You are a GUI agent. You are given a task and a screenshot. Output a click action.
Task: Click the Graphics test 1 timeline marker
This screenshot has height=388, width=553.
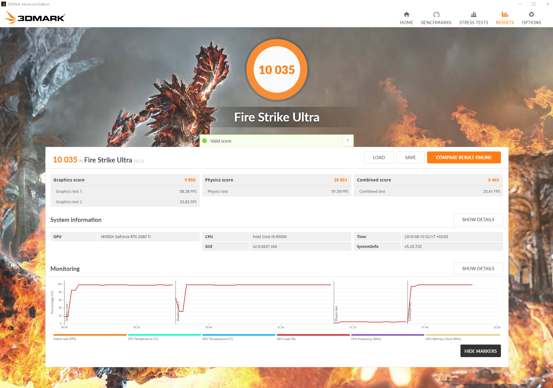click(x=67, y=312)
